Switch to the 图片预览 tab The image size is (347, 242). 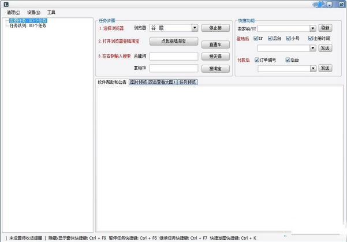coord(152,82)
